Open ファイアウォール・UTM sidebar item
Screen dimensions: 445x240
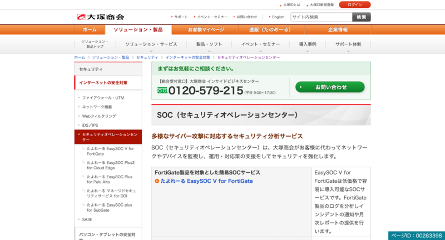pos(103,98)
